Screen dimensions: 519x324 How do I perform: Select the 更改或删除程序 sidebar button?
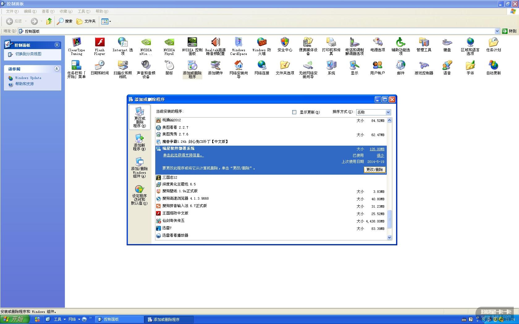(140, 117)
